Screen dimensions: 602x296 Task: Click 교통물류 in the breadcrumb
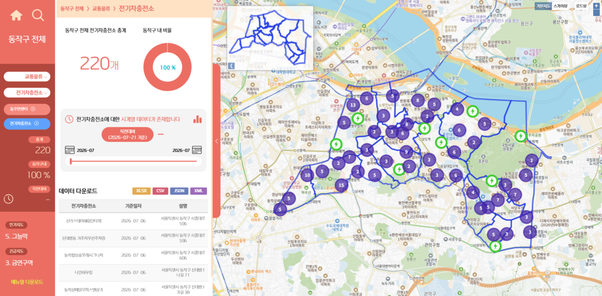click(103, 8)
